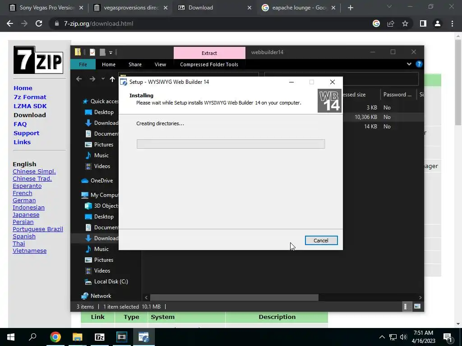Bookmark this page with star icon

click(405, 23)
